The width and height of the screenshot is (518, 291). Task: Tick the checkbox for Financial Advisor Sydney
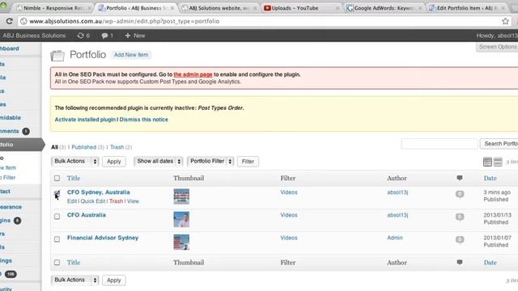57,239
